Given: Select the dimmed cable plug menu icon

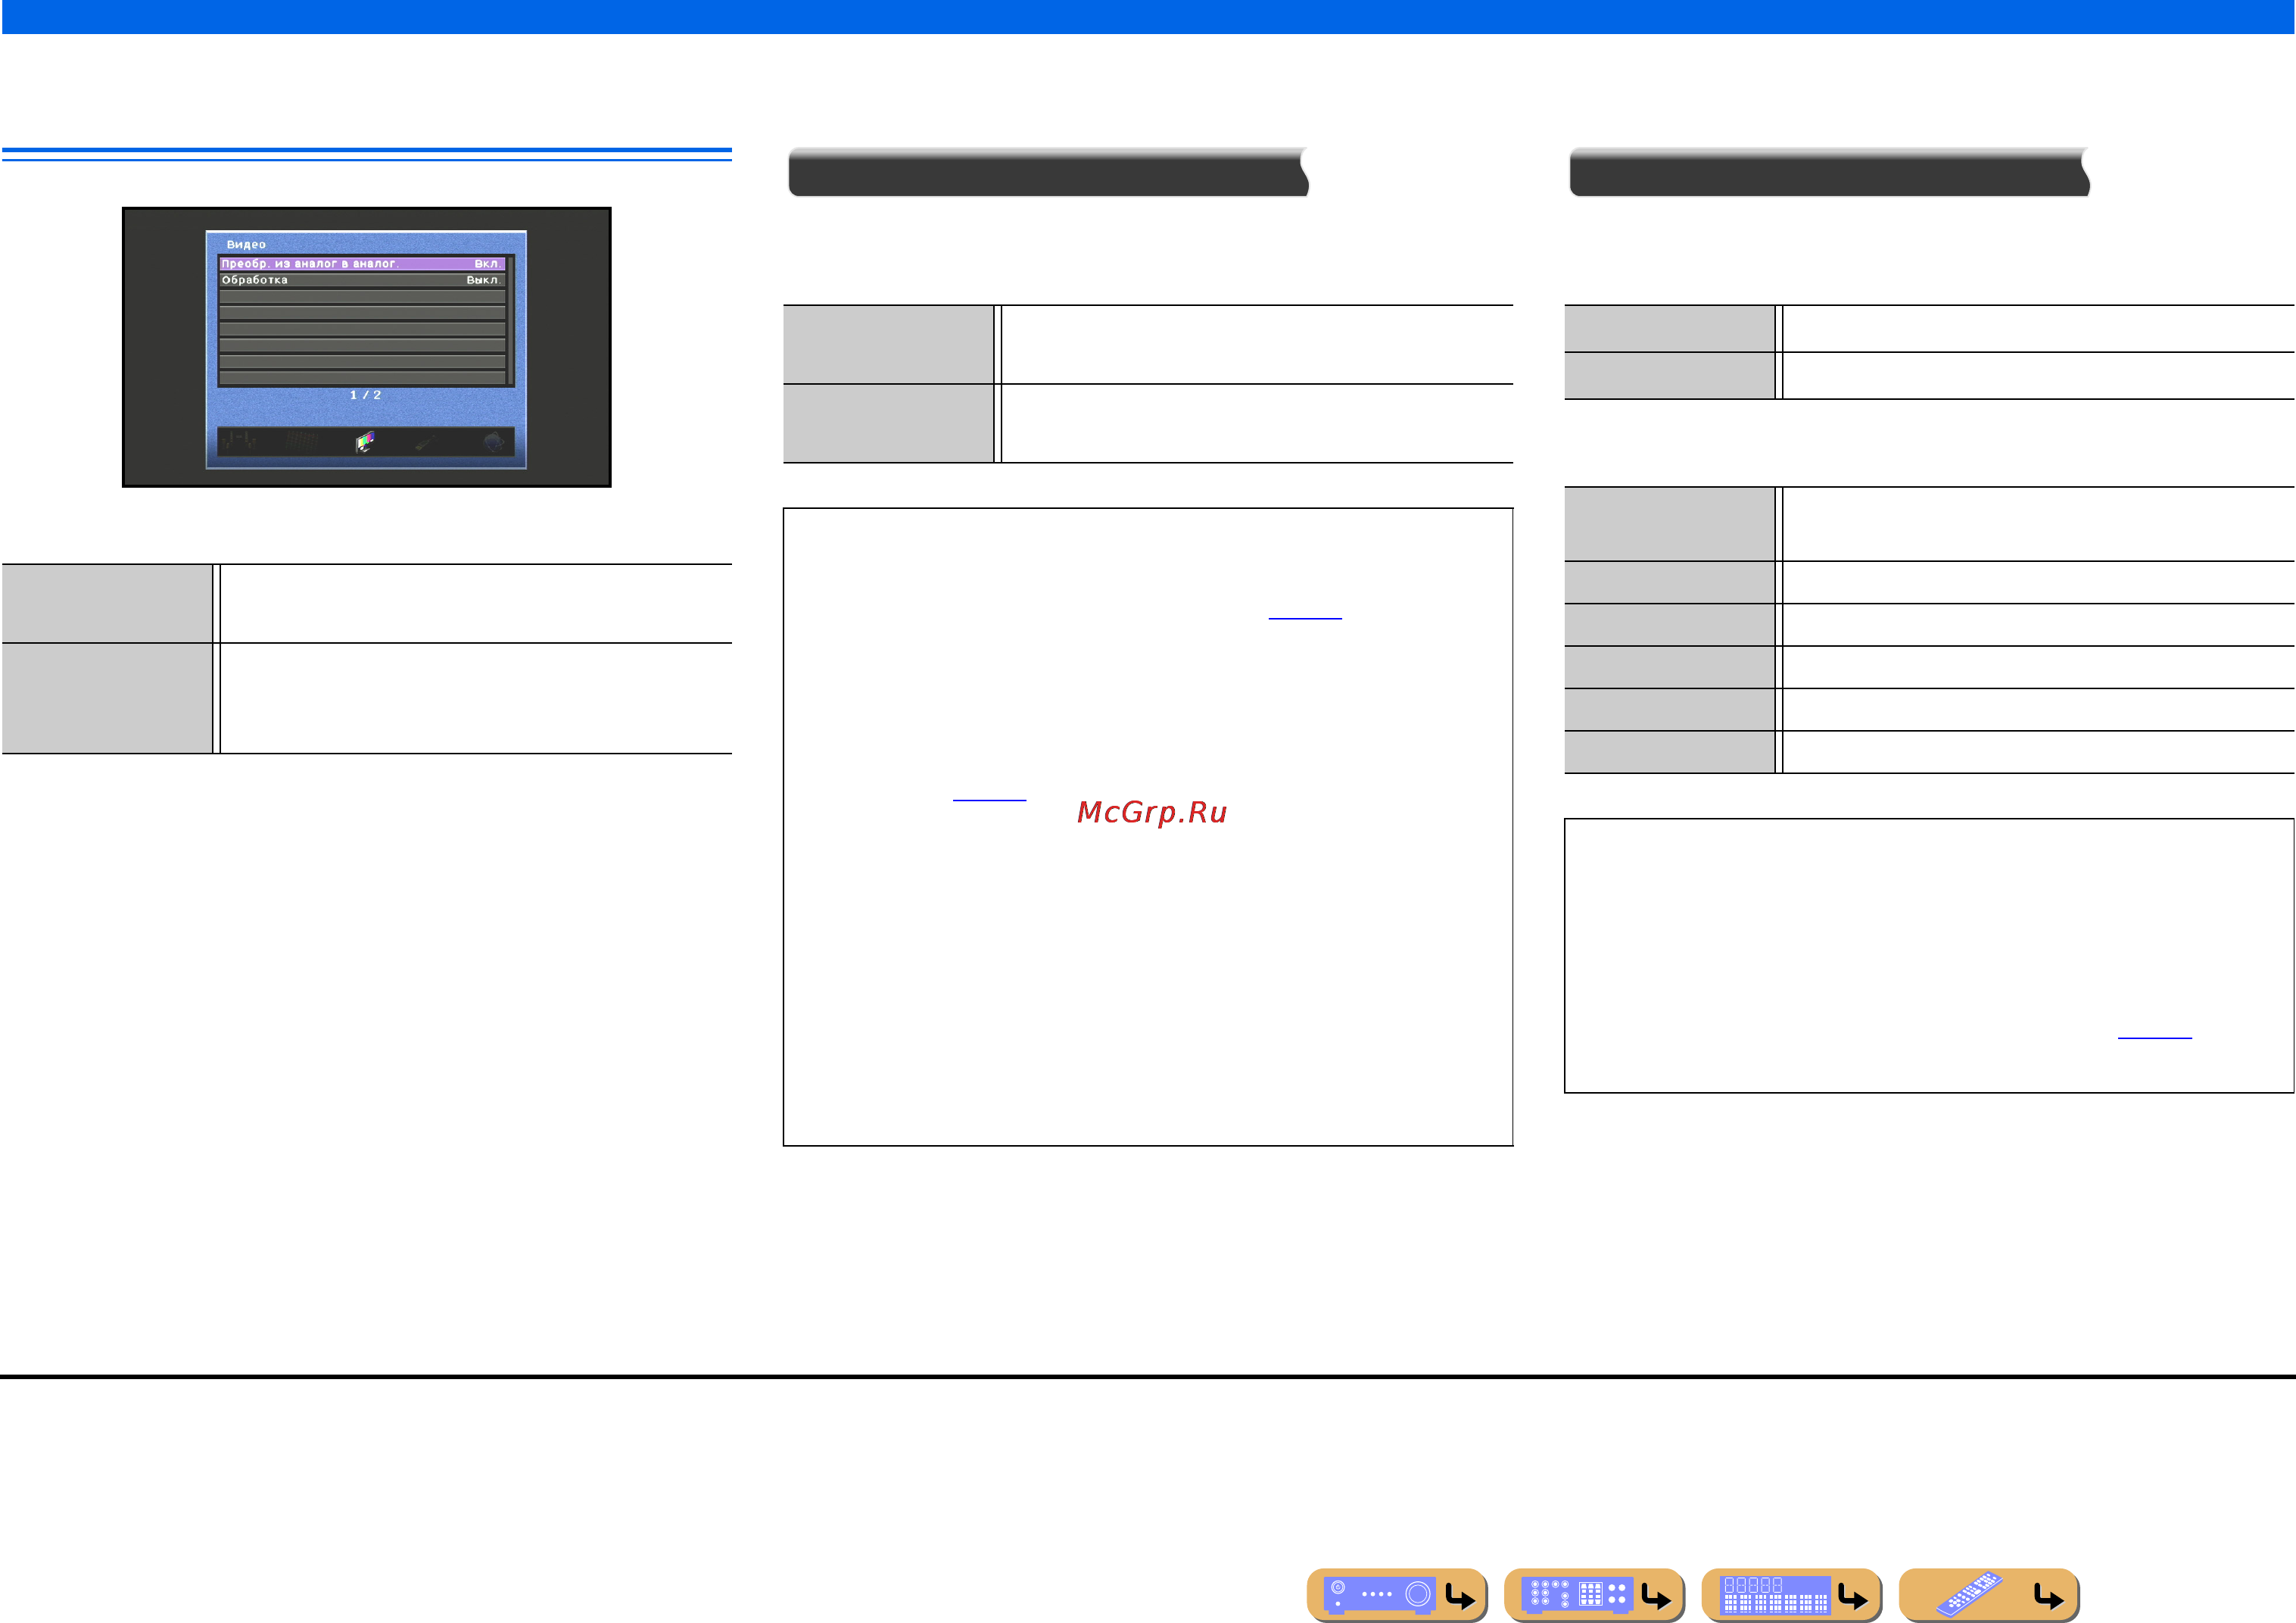Looking at the screenshot, I should pos(426,442).
